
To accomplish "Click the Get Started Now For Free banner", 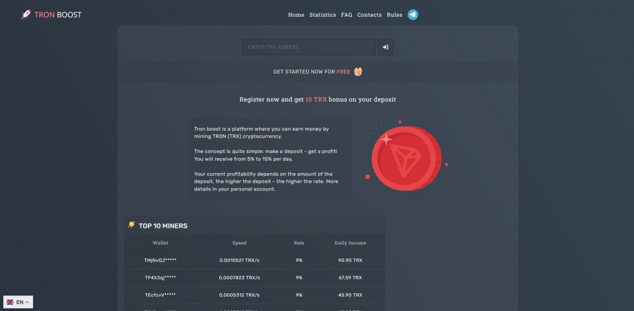I will tap(312, 72).
